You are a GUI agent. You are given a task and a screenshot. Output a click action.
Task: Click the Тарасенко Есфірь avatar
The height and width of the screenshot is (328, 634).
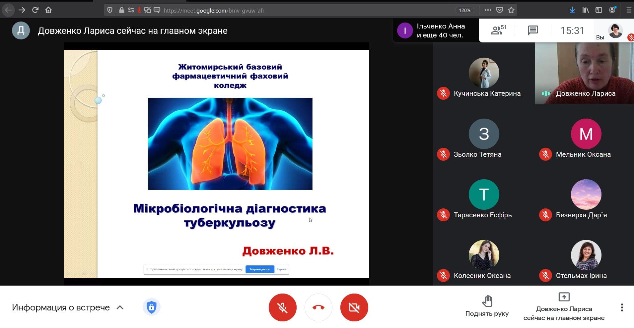pyautogui.click(x=484, y=194)
